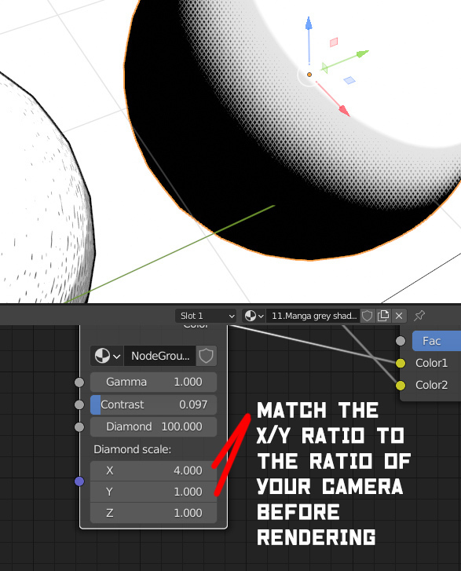Open the material browse sphere icon dropdown
The height and width of the screenshot is (571, 461).
(254, 316)
